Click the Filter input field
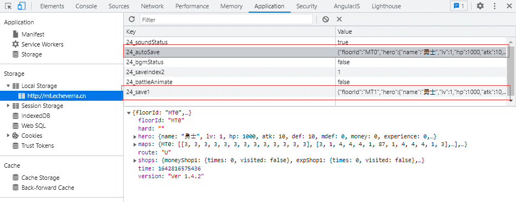 226,20
